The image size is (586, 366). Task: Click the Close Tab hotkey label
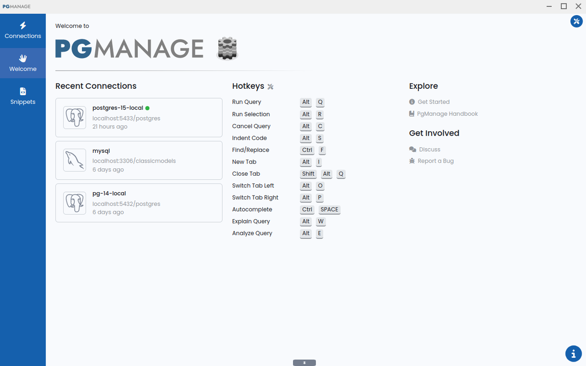(x=246, y=174)
